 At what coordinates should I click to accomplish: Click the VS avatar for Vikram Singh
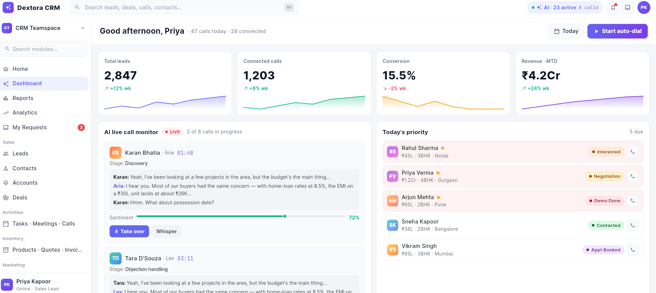click(x=392, y=250)
